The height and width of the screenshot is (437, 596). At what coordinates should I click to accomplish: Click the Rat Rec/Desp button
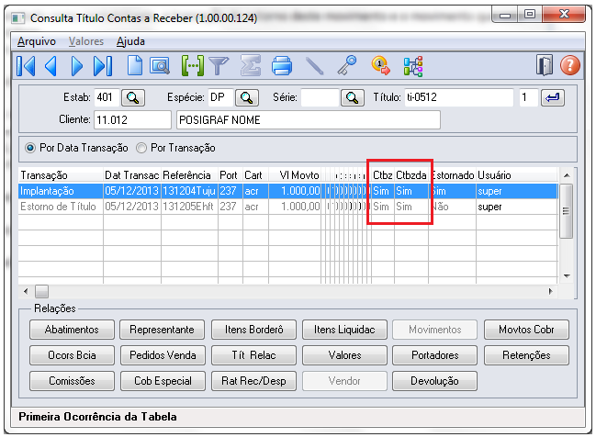point(253,381)
